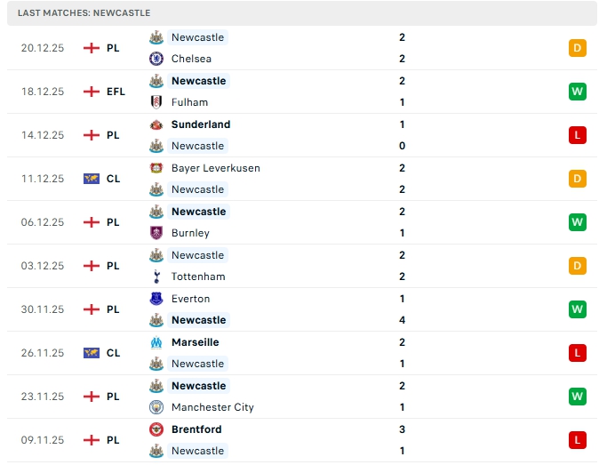
Task: Click the Last Matches: Newcastle header
Action: coord(84,13)
